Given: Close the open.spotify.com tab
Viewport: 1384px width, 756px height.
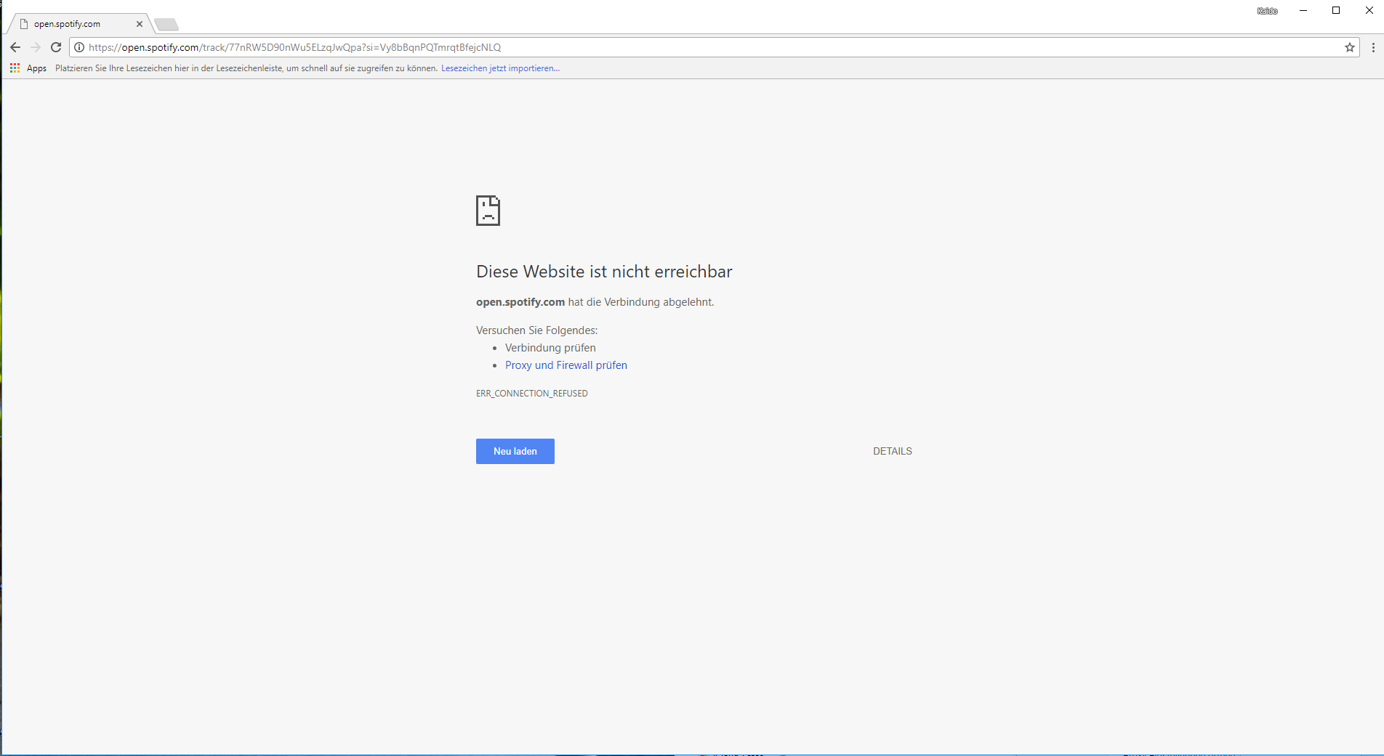Looking at the screenshot, I should 140,24.
